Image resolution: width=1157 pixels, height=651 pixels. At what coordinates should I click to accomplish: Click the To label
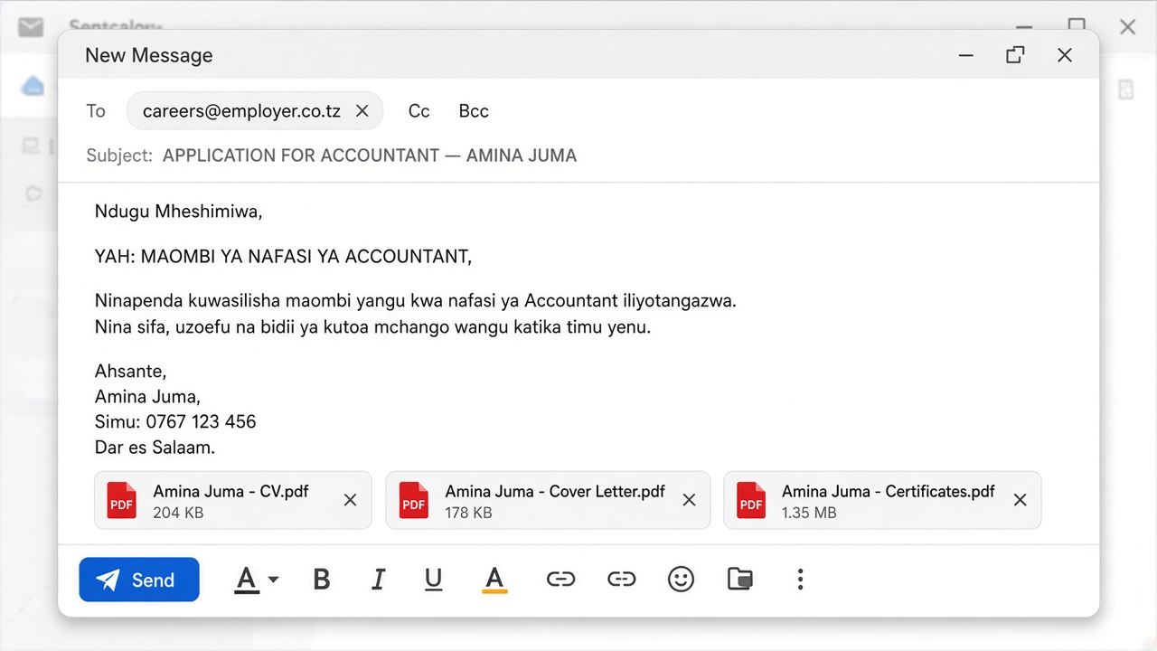click(x=96, y=111)
